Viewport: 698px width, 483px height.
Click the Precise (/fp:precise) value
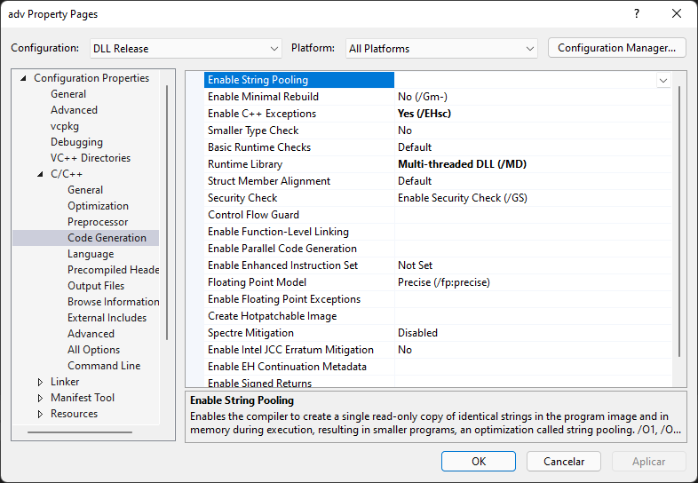point(444,282)
